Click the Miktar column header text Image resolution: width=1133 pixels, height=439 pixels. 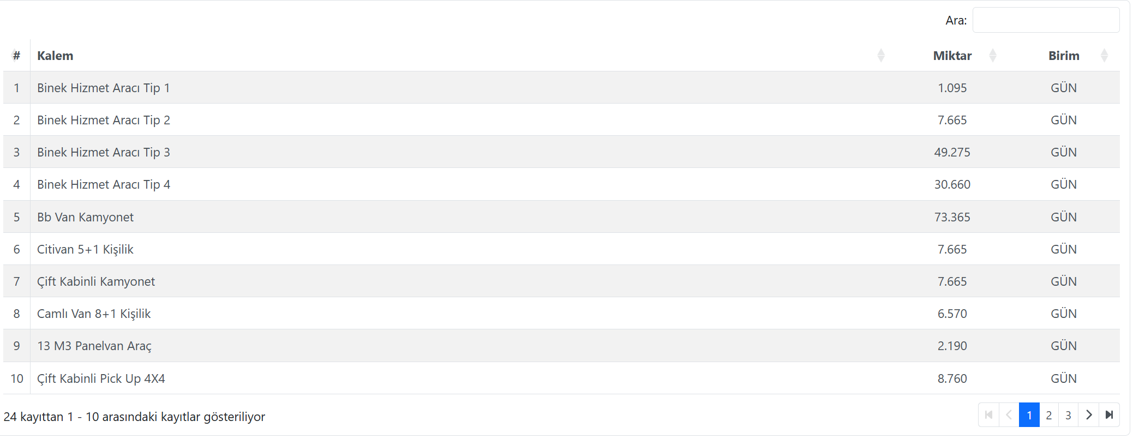tap(952, 56)
